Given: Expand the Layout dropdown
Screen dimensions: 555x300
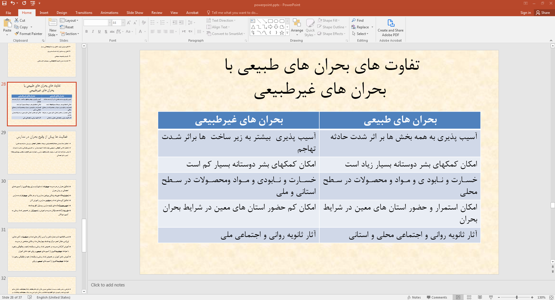Looking at the screenshot, I should point(69,20).
